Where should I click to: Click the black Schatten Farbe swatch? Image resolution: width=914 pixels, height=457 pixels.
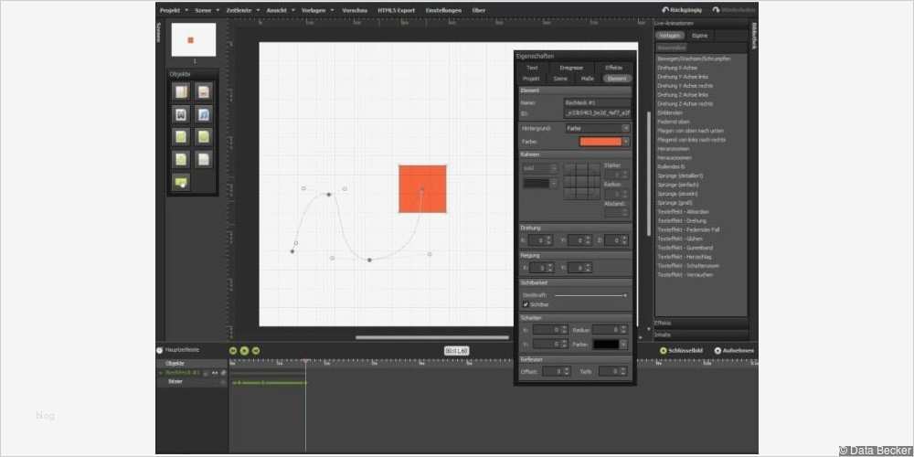[605, 345]
